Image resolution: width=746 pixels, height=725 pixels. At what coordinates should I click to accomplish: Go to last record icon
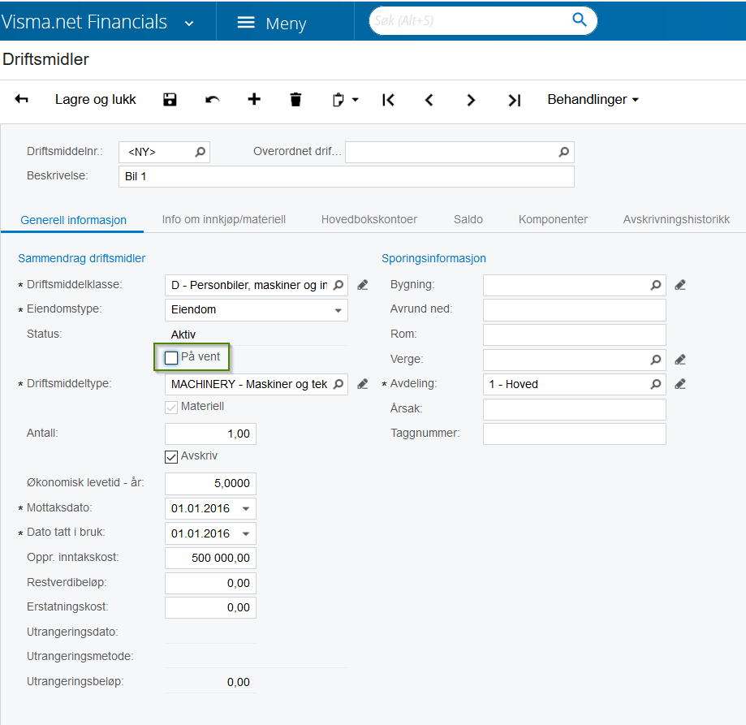point(515,100)
